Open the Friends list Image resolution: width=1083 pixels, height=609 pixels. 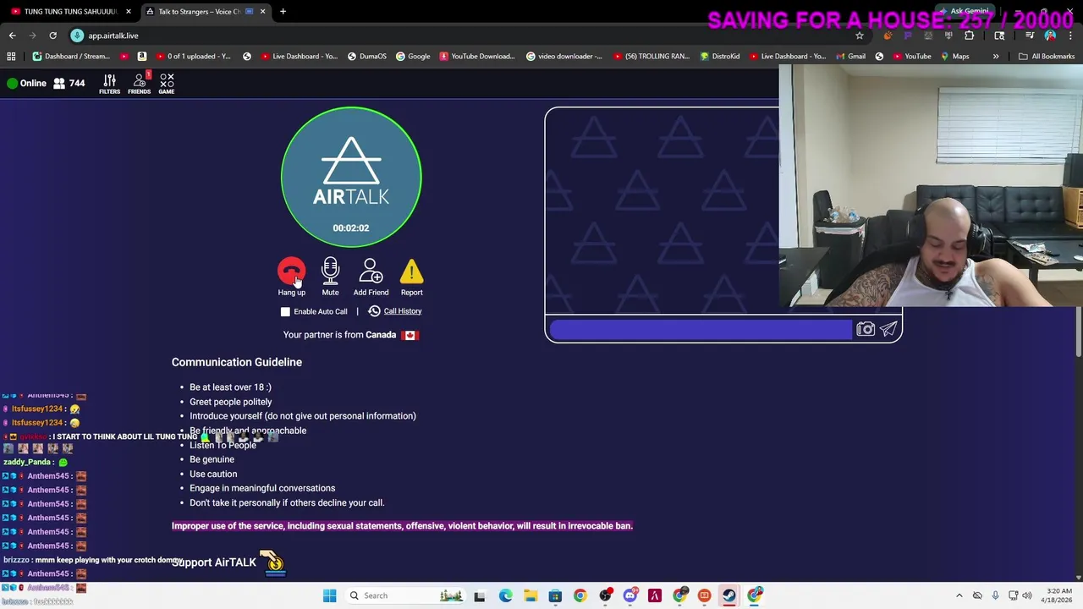point(139,83)
